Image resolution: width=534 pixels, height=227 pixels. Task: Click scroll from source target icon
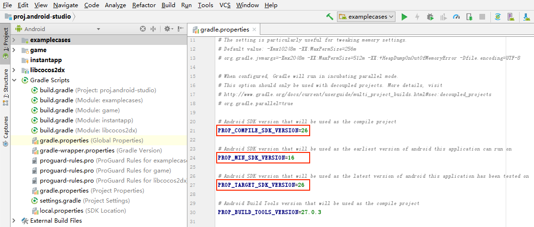[x=143, y=29]
